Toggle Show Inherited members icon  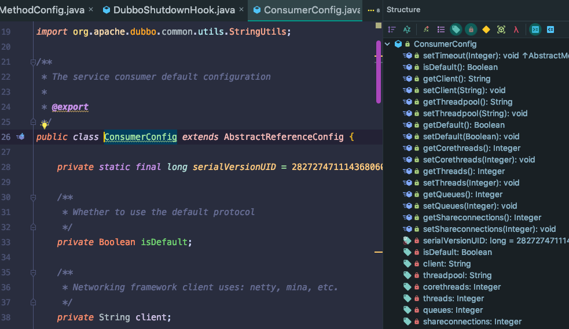pos(426,29)
